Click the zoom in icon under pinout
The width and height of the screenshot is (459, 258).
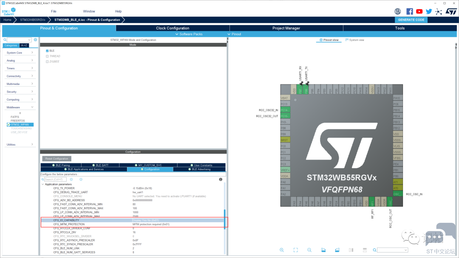point(282,250)
